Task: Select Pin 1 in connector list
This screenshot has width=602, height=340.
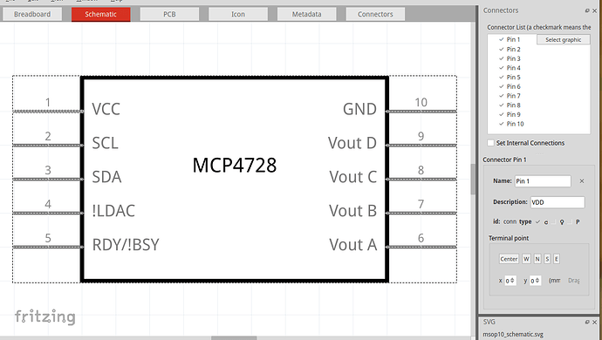Action: point(513,39)
